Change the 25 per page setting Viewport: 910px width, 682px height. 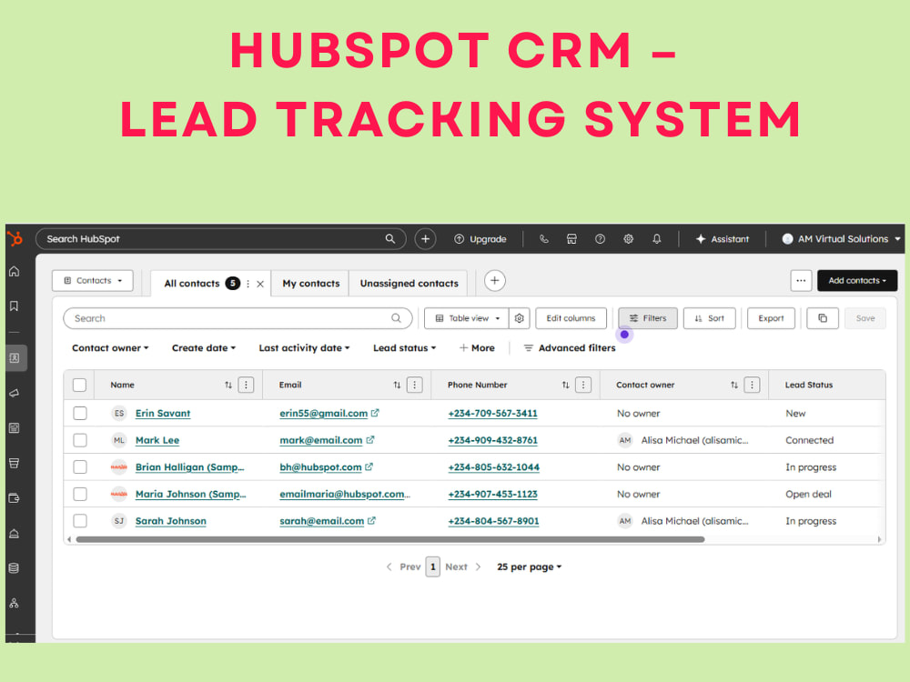(x=530, y=567)
